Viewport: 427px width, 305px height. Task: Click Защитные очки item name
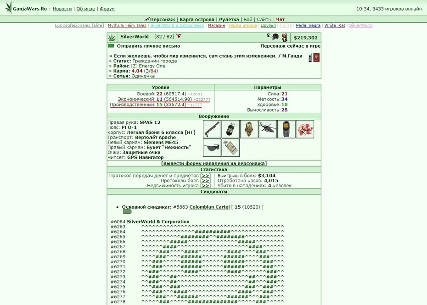point(141,152)
